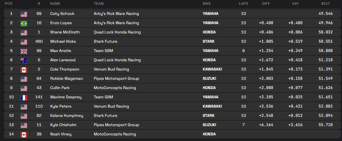
Task: Click the LAPS column header
Action: (243, 4)
